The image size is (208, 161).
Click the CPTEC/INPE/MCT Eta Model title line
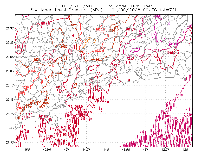click(x=104, y=6)
